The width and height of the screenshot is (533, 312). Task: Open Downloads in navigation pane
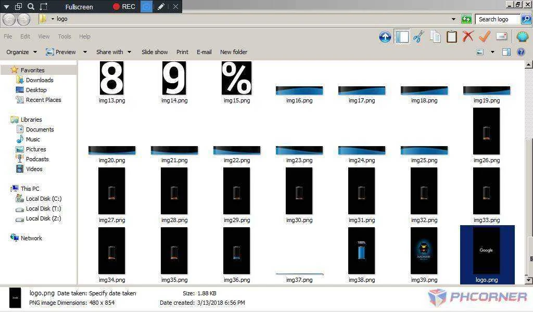(40, 80)
